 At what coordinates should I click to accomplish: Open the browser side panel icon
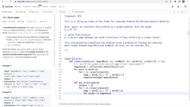pyautogui.click(x=179, y=1)
